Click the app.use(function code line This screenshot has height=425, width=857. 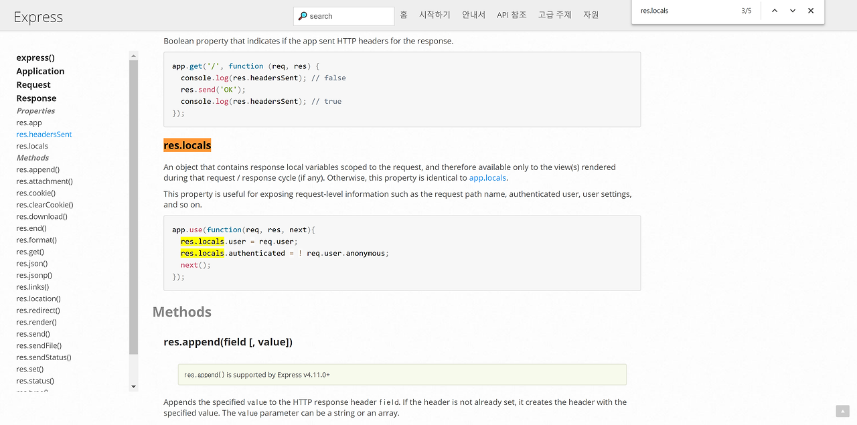[244, 230]
